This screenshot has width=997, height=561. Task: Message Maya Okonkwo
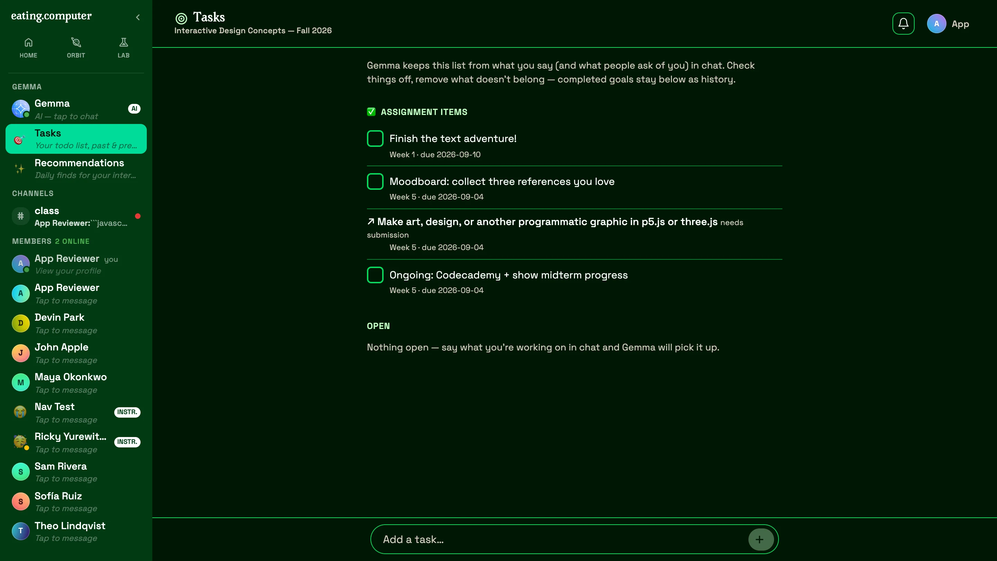pos(76,383)
